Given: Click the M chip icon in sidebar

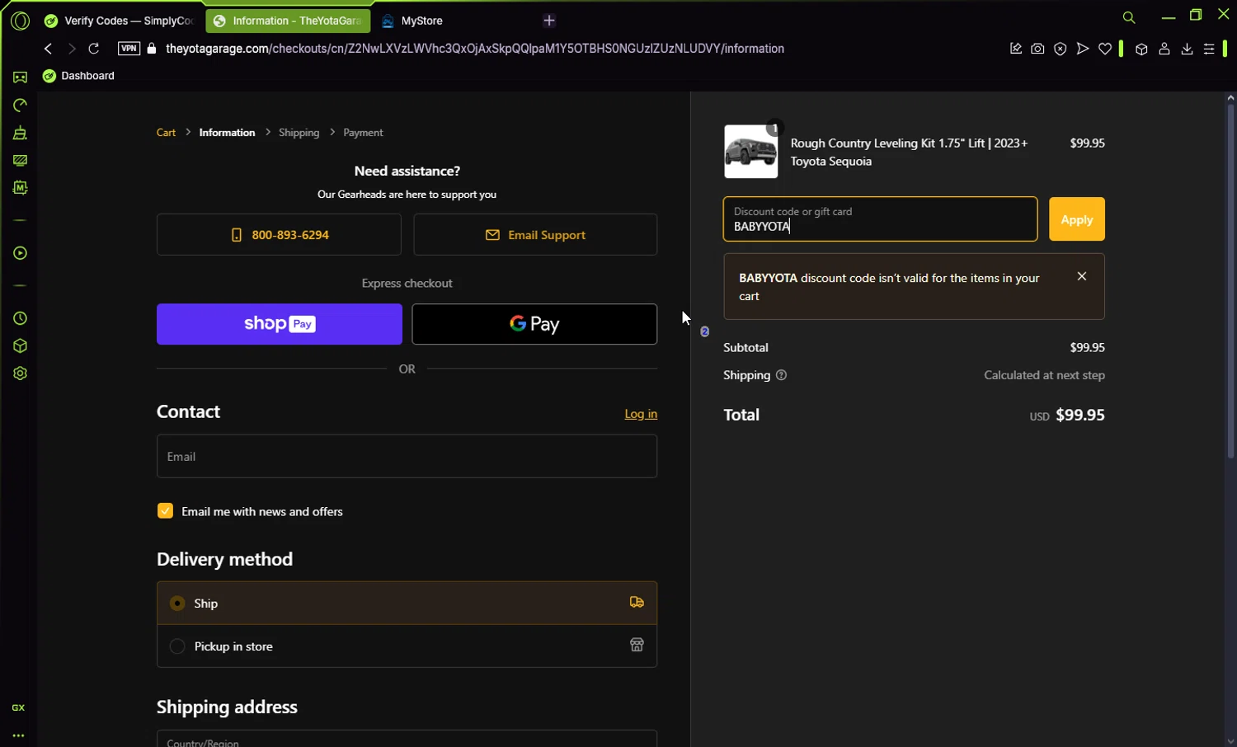Looking at the screenshot, I should [x=20, y=188].
